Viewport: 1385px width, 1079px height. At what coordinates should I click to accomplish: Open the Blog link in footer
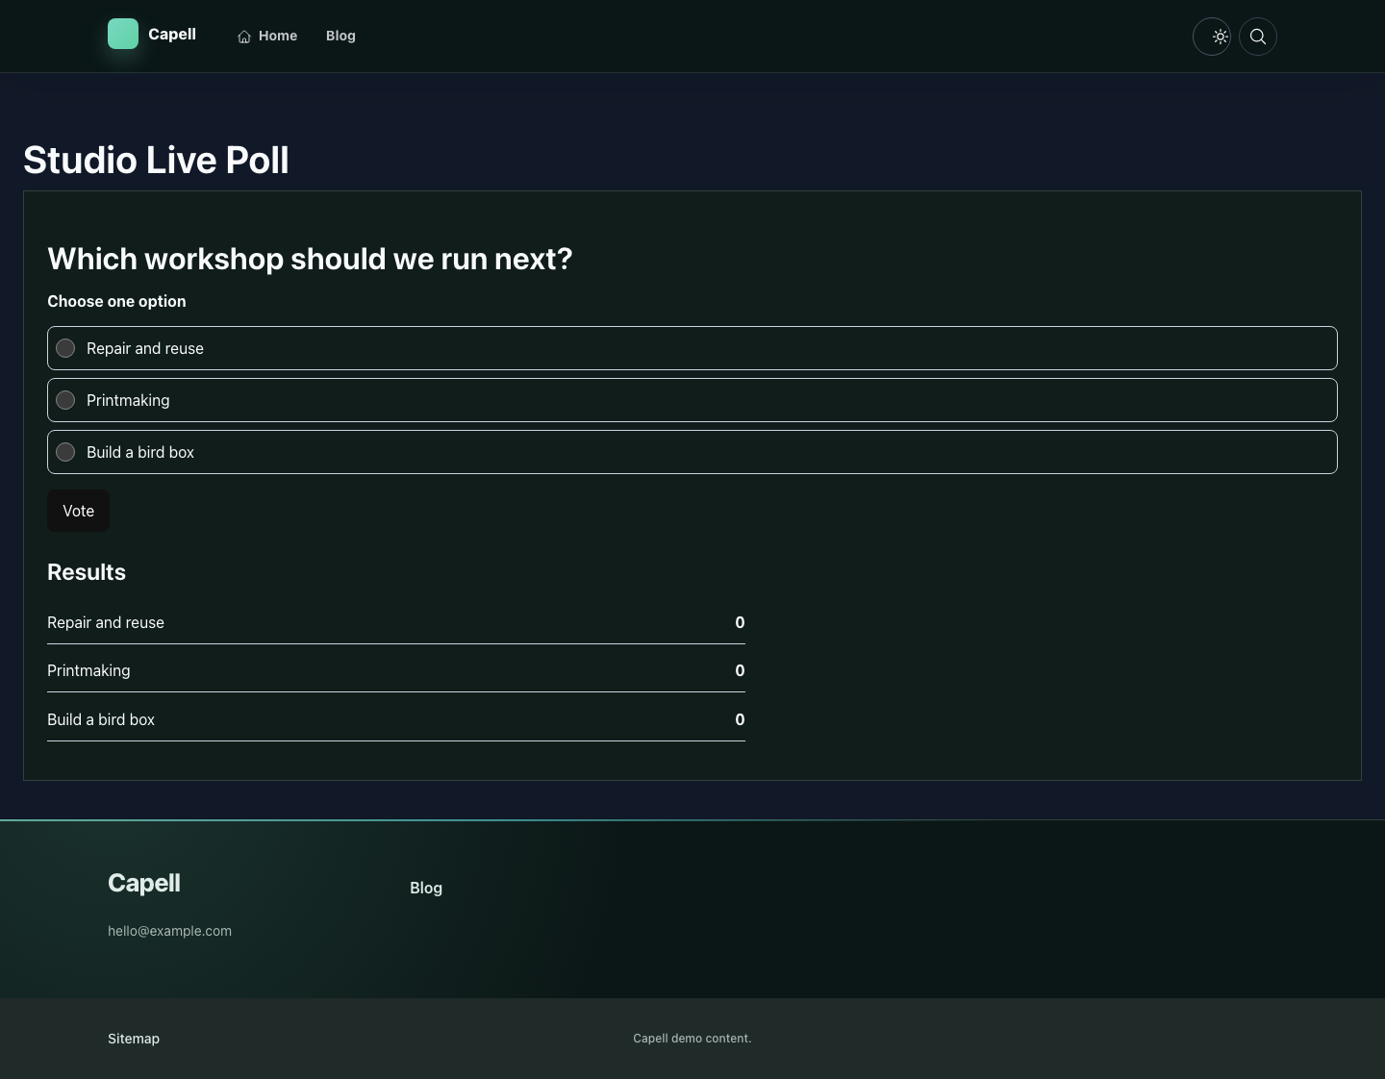(x=426, y=888)
